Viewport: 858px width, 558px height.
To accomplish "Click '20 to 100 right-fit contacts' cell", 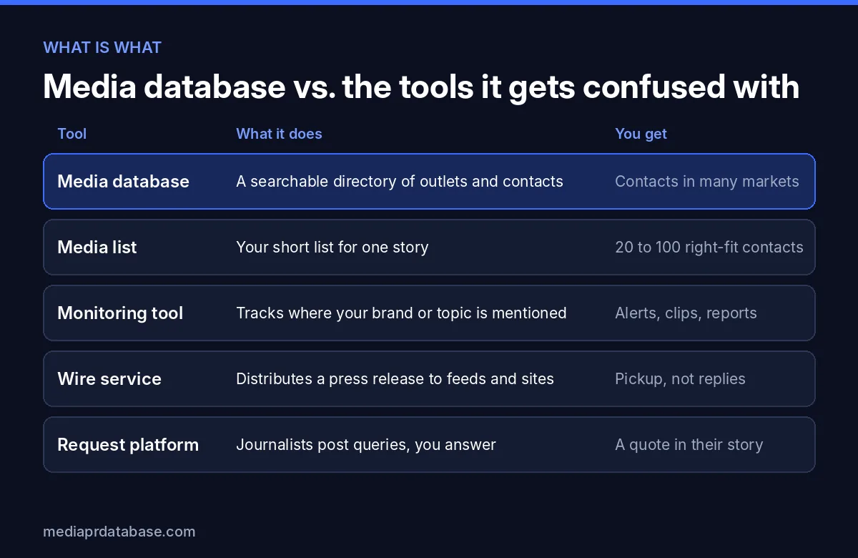I will pos(709,248).
